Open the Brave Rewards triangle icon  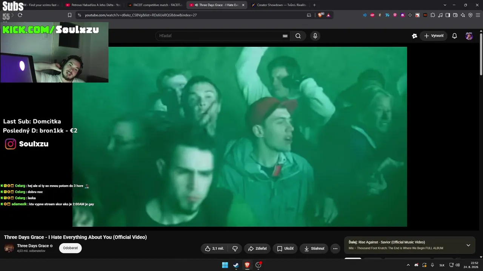(328, 15)
